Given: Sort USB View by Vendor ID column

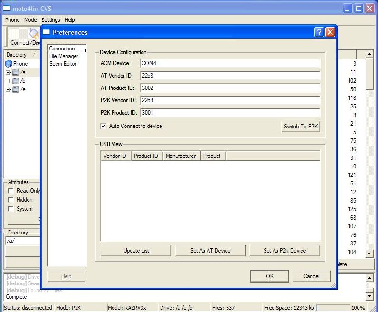Looking at the screenshot, I should 116,156.
